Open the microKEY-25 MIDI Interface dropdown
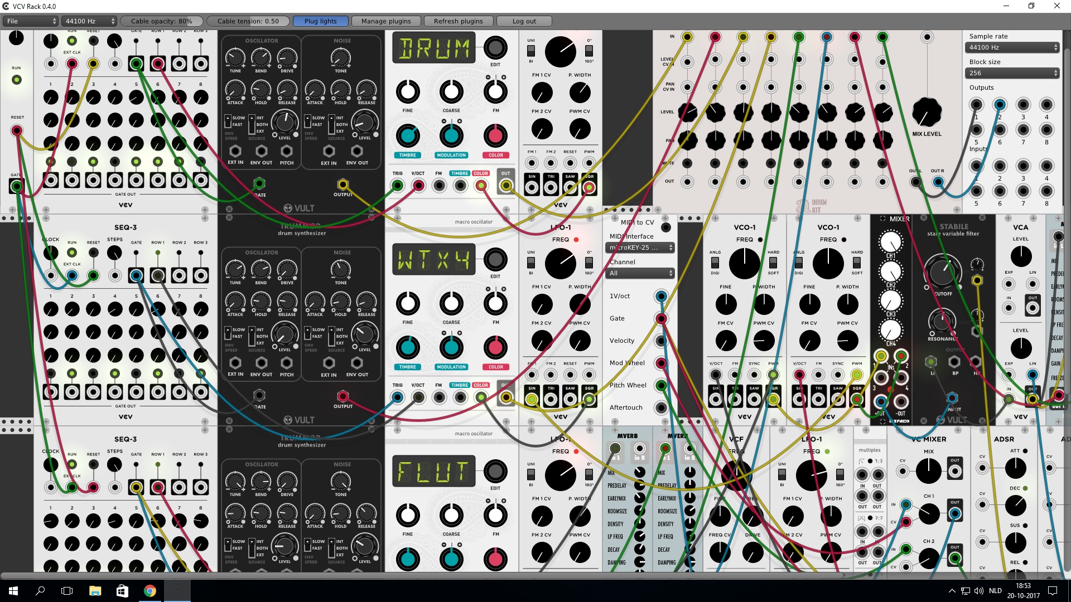 640,247
